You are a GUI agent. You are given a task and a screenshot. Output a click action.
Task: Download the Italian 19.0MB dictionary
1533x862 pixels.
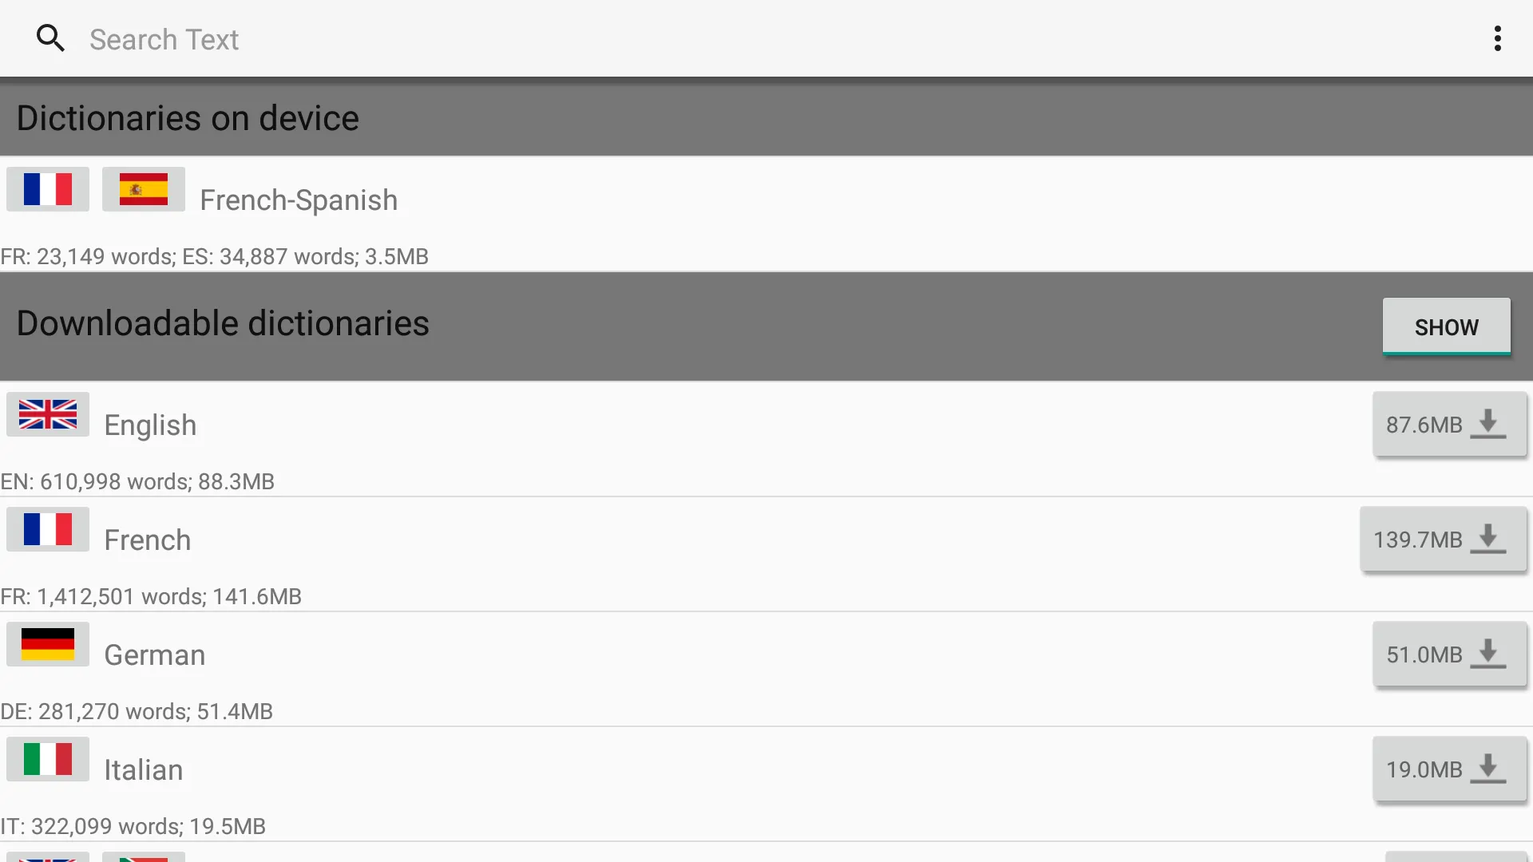click(x=1447, y=769)
